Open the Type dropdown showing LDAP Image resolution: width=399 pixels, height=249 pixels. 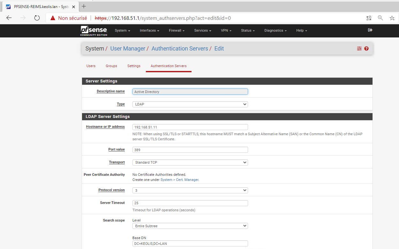click(190, 104)
